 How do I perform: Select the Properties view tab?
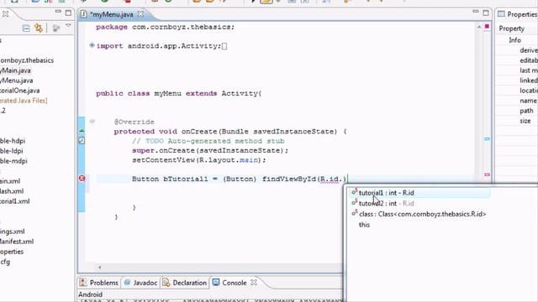click(518, 14)
